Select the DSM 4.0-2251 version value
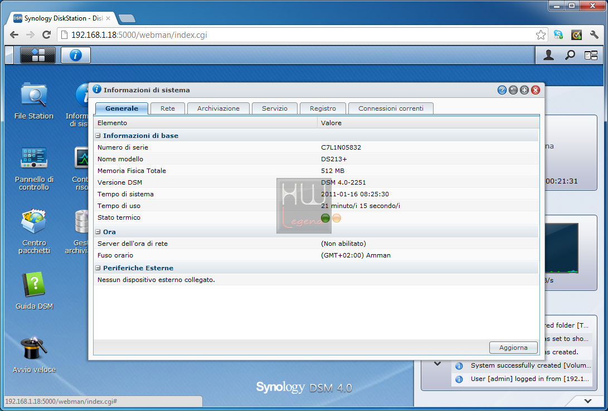The image size is (608, 411). point(343,182)
